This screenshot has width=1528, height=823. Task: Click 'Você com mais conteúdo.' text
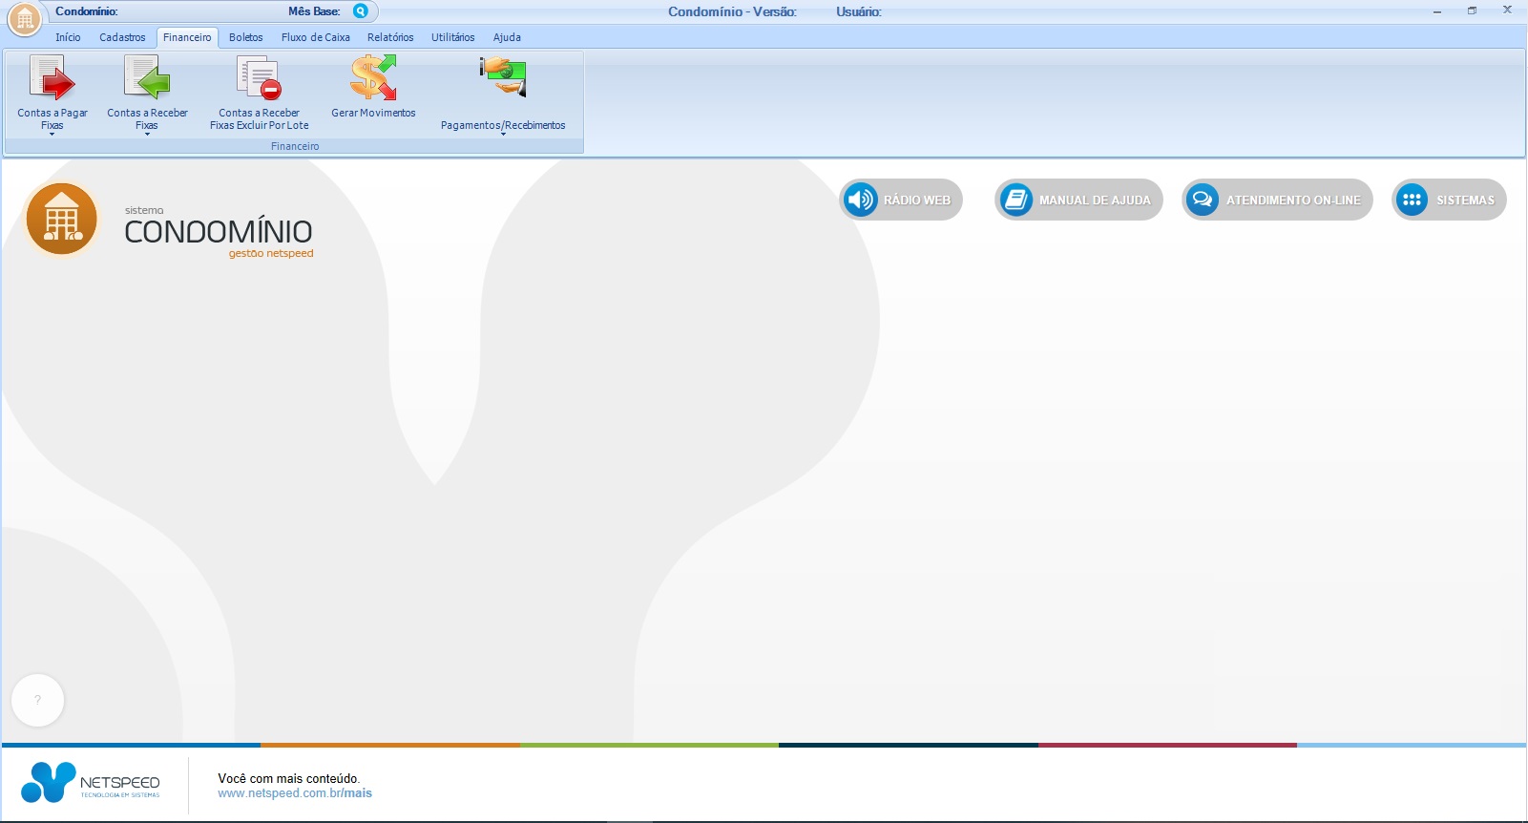click(288, 778)
